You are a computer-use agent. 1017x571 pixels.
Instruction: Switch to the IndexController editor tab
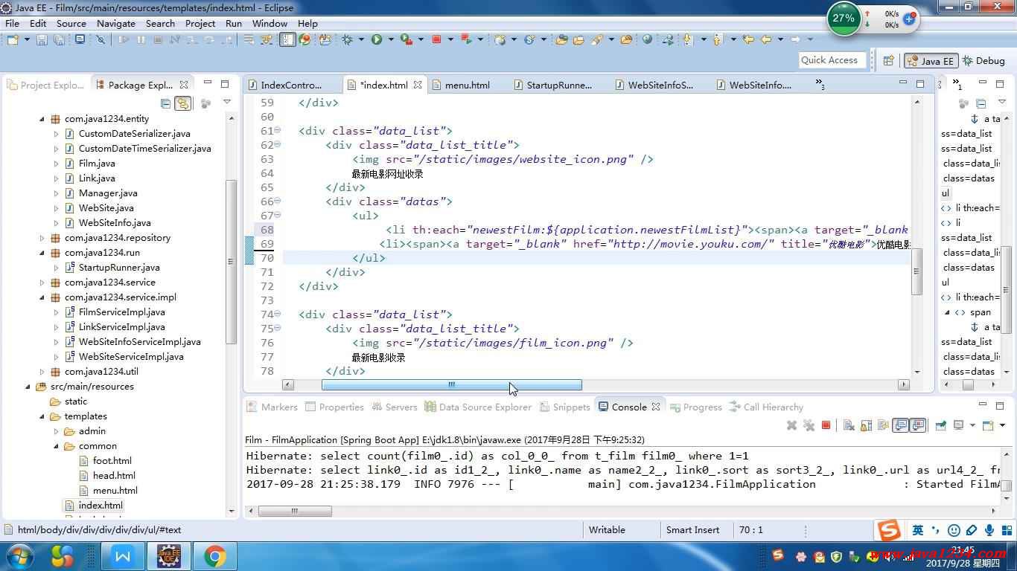285,85
